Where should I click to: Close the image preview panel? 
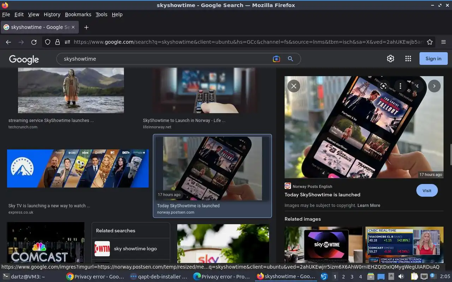(x=293, y=86)
